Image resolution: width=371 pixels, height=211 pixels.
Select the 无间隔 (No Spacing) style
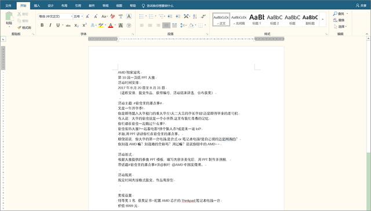coord(239,19)
